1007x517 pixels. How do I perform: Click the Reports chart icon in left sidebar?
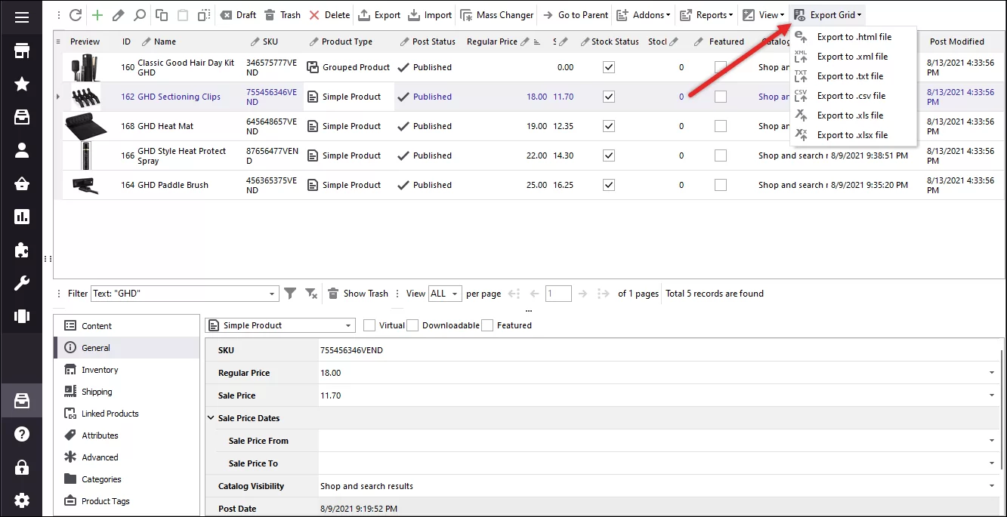coord(21,217)
